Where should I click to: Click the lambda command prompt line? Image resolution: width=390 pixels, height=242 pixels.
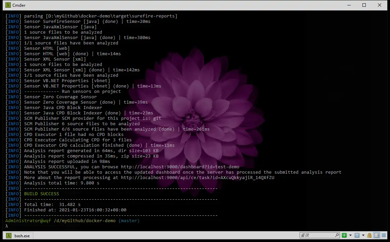(x=7, y=226)
